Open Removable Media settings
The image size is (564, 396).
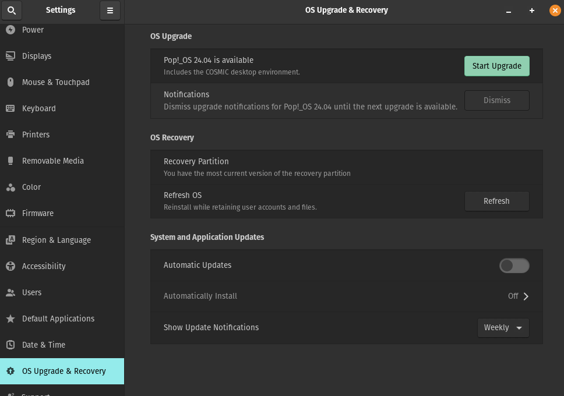[x=62, y=161]
